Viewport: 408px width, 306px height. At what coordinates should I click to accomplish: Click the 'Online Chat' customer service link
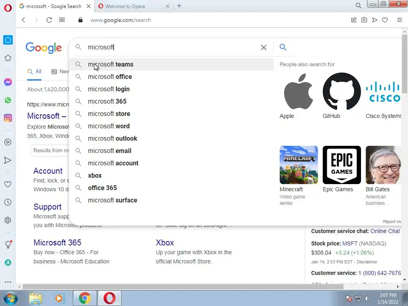coord(385,231)
